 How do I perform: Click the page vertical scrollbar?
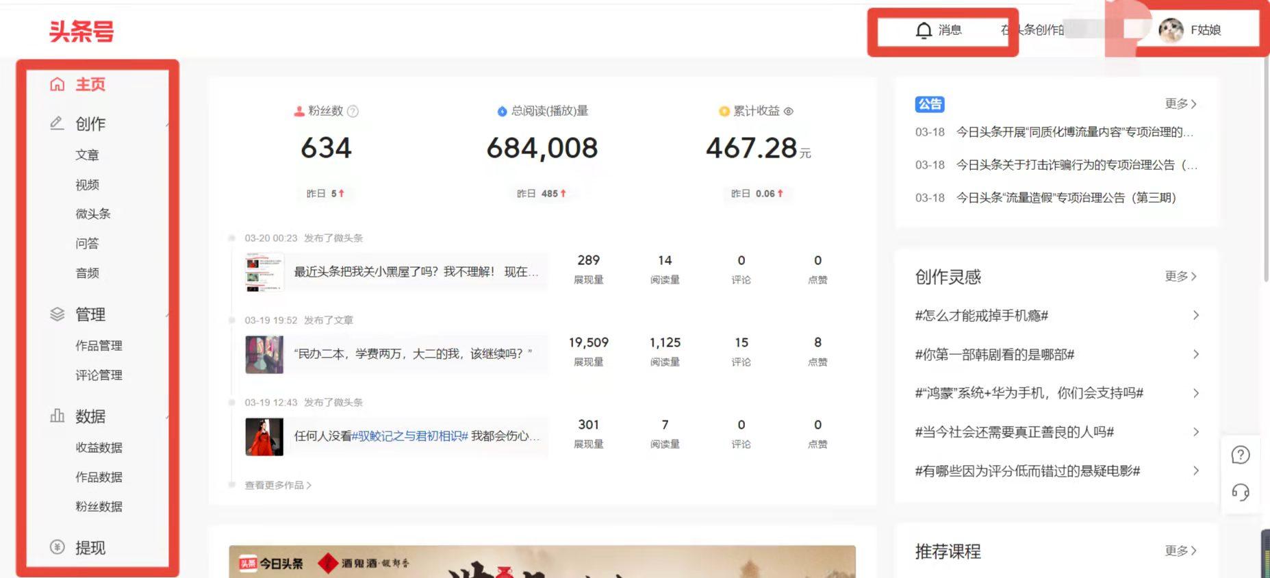(1266, 168)
